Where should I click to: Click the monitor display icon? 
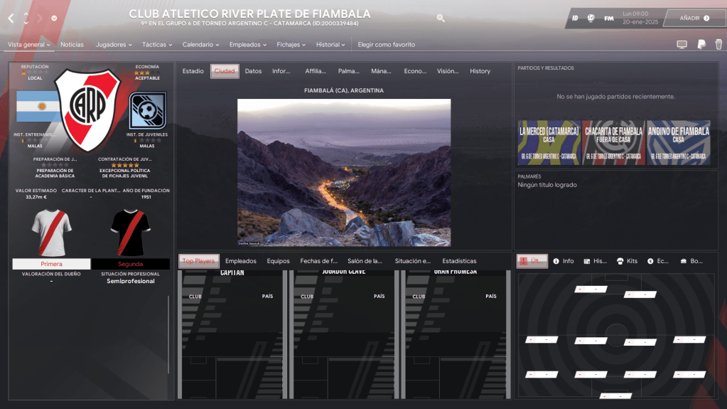pos(682,45)
